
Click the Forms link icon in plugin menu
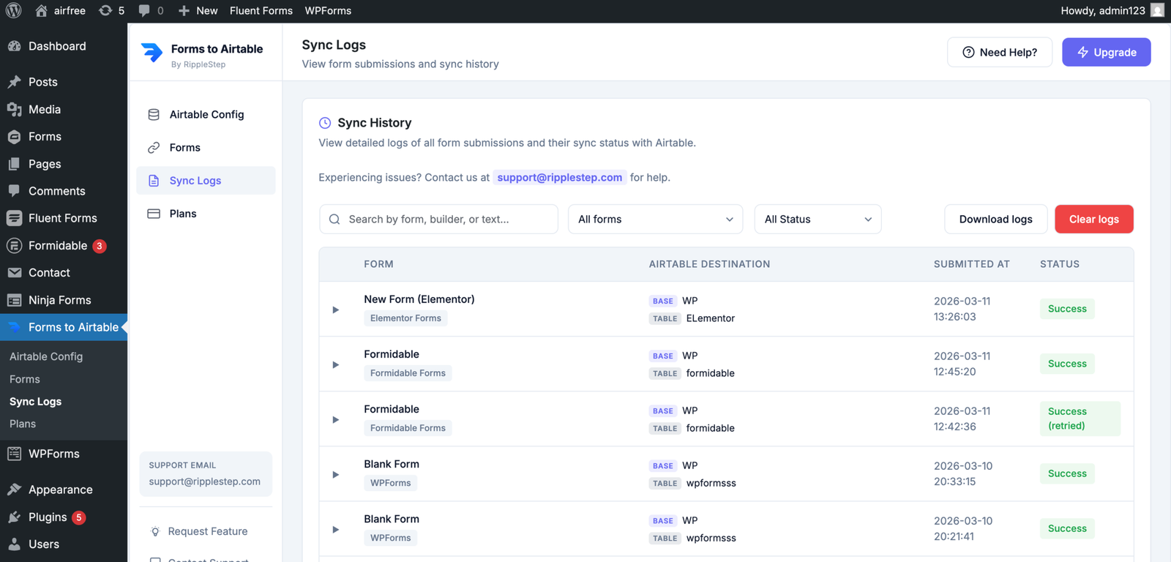point(154,148)
